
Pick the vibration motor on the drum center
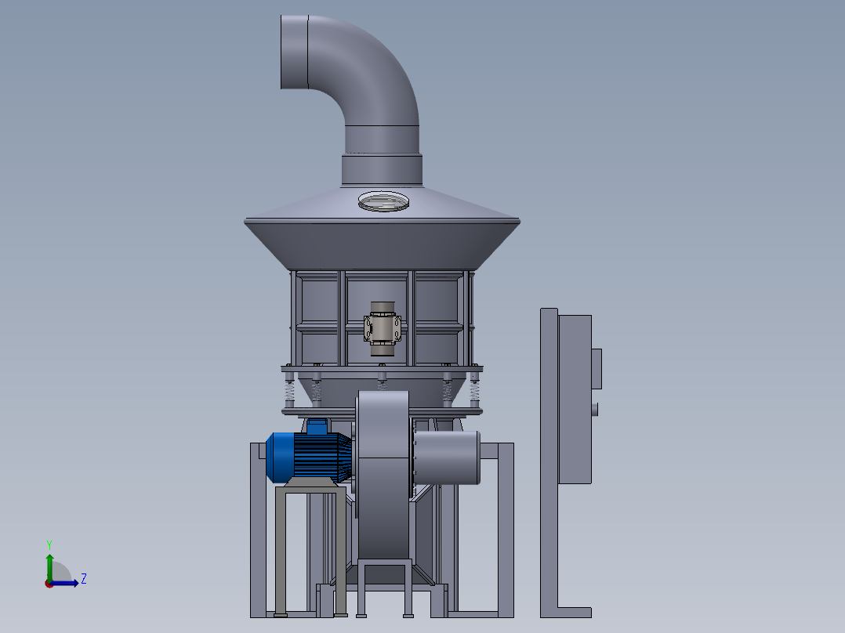382,328
